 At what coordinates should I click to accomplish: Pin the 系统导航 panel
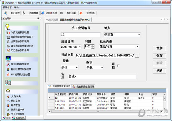pyautogui.click(x=38, y=19)
